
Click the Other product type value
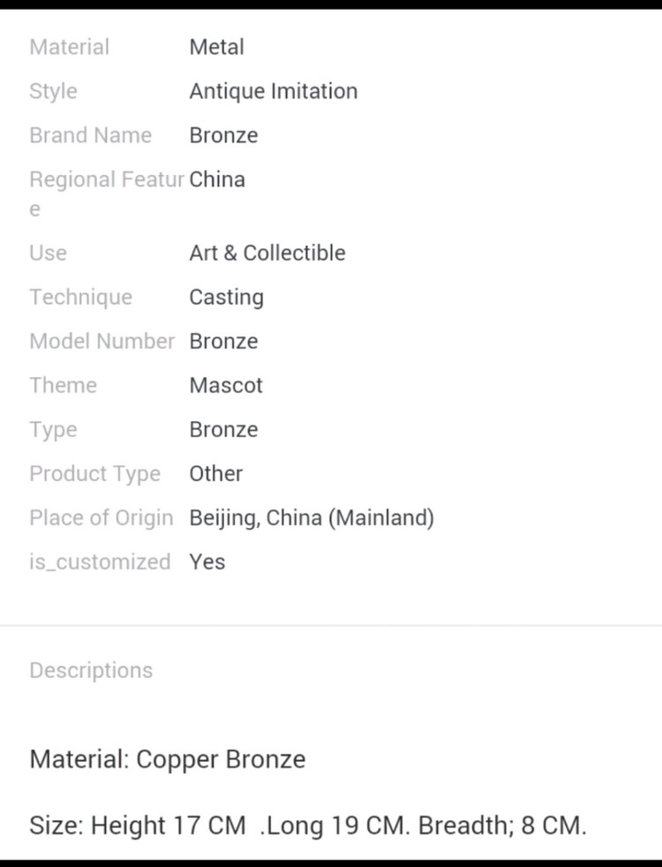[x=215, y=473]
